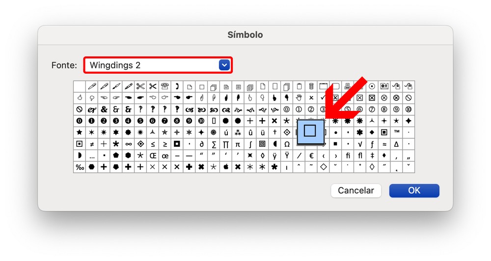Select the black circled number 5
This screenshot has height=261, width=491.
point(140,121)
